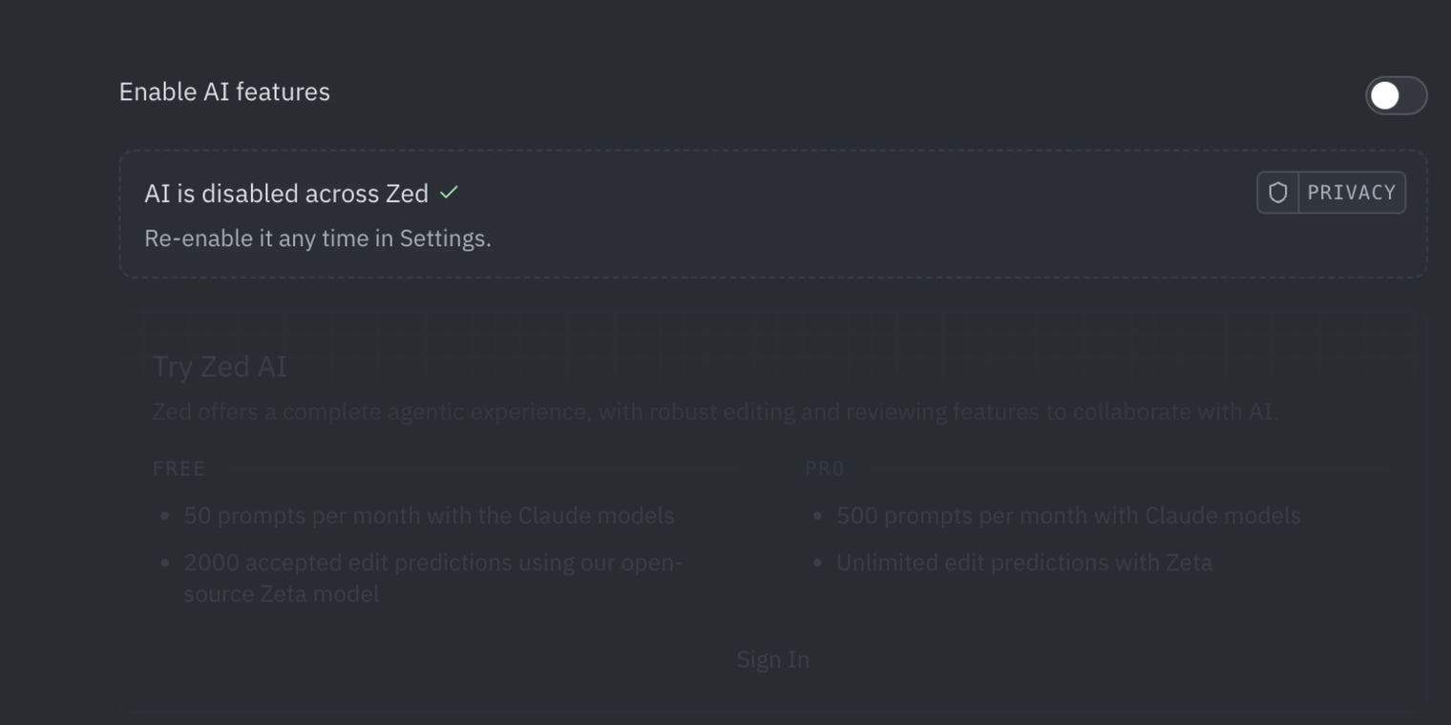The width and height of the screenshot is (1451, 725).
Task: Enable AI features using the toggle switch
Action: coord(1395,95)
